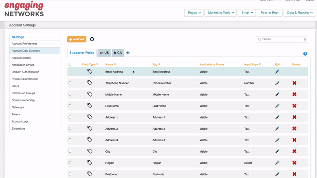Click the settings gear icon beside Add Field
This screenshot has width=317, height=178.
coord(92,39)
